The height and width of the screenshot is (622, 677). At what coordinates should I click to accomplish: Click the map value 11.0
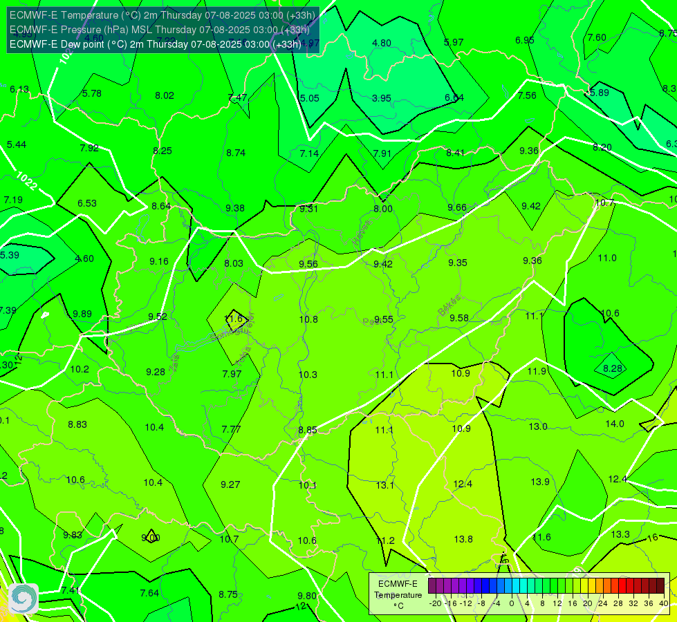(607, 258)
